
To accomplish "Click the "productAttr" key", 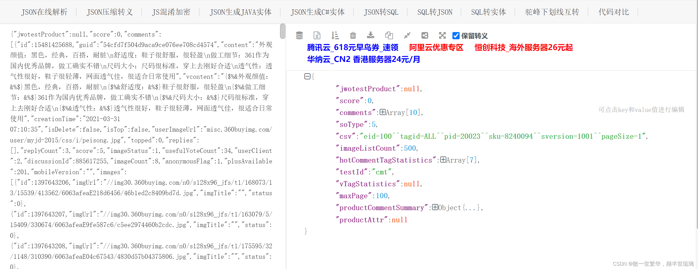I will pyautogui.click(x=361, y=220).
